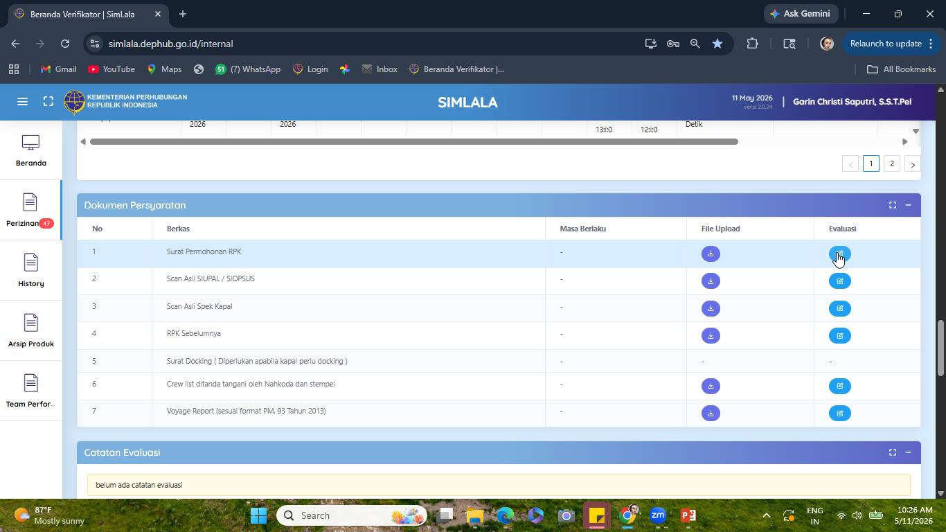Download the Voyage Report file
The width and height of the screenshot is (946, 532).
click(711, 413)
